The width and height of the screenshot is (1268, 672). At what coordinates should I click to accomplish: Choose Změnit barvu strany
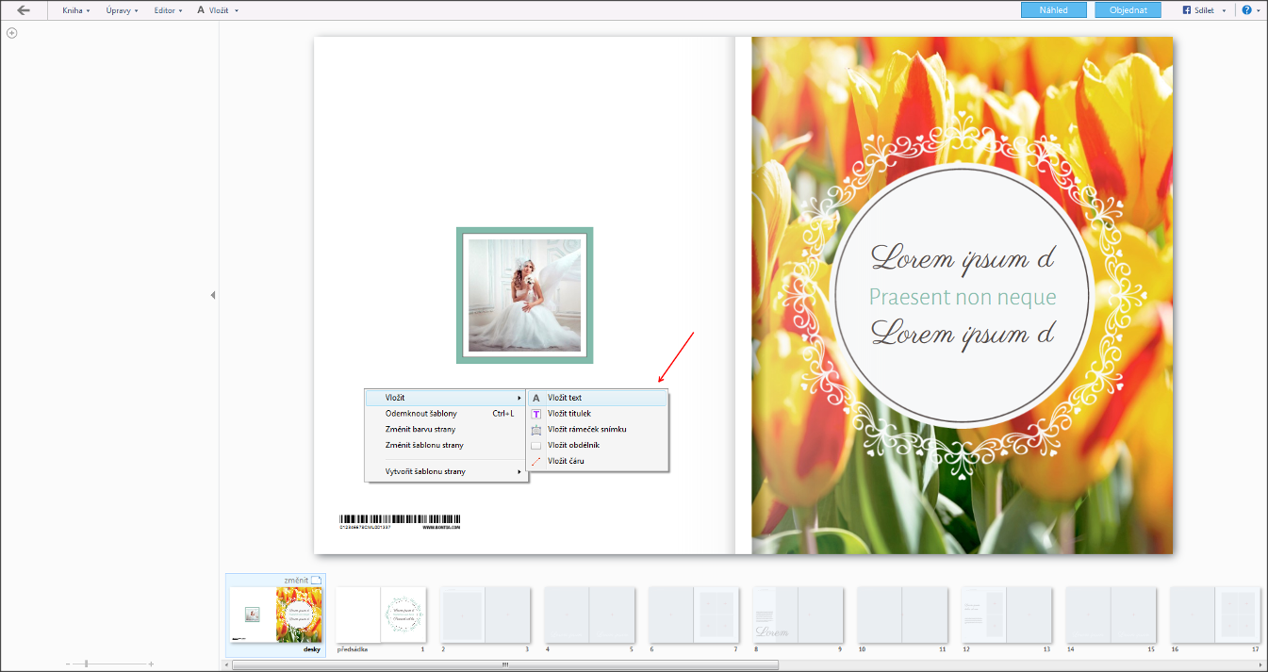(x=446, y=429)
